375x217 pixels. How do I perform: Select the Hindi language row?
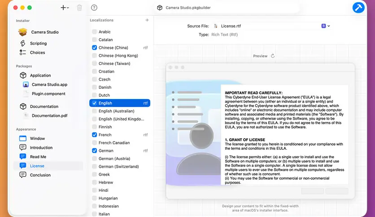coord(120,190)
